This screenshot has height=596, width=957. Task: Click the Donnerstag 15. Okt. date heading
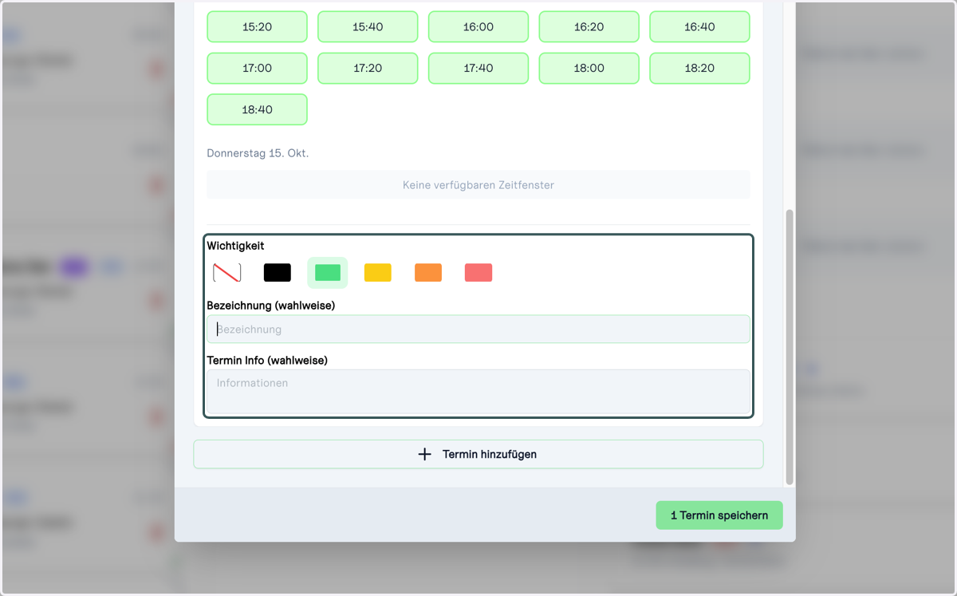click(x=258, y=153)
